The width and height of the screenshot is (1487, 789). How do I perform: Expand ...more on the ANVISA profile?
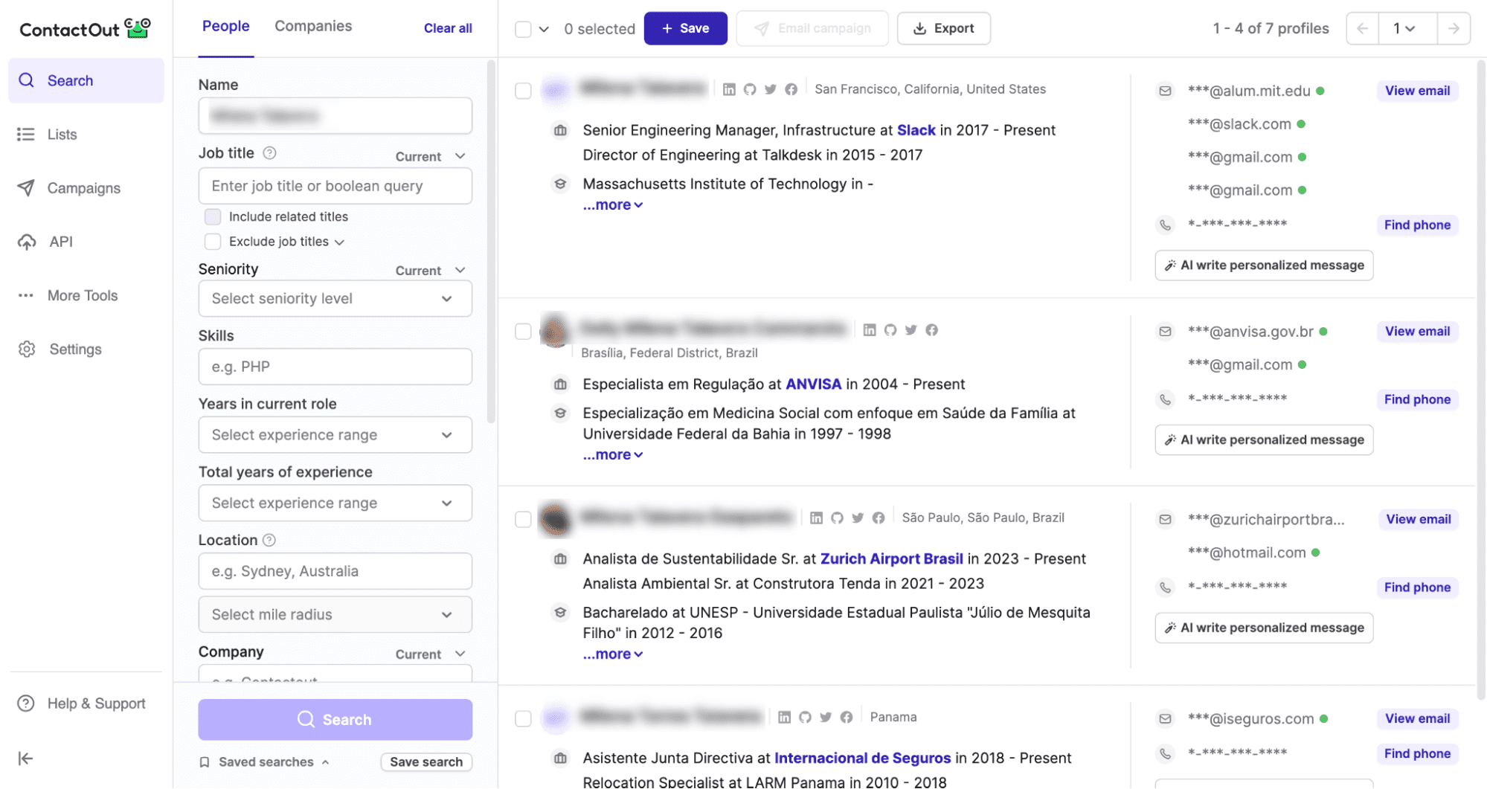tap(612, 454)
